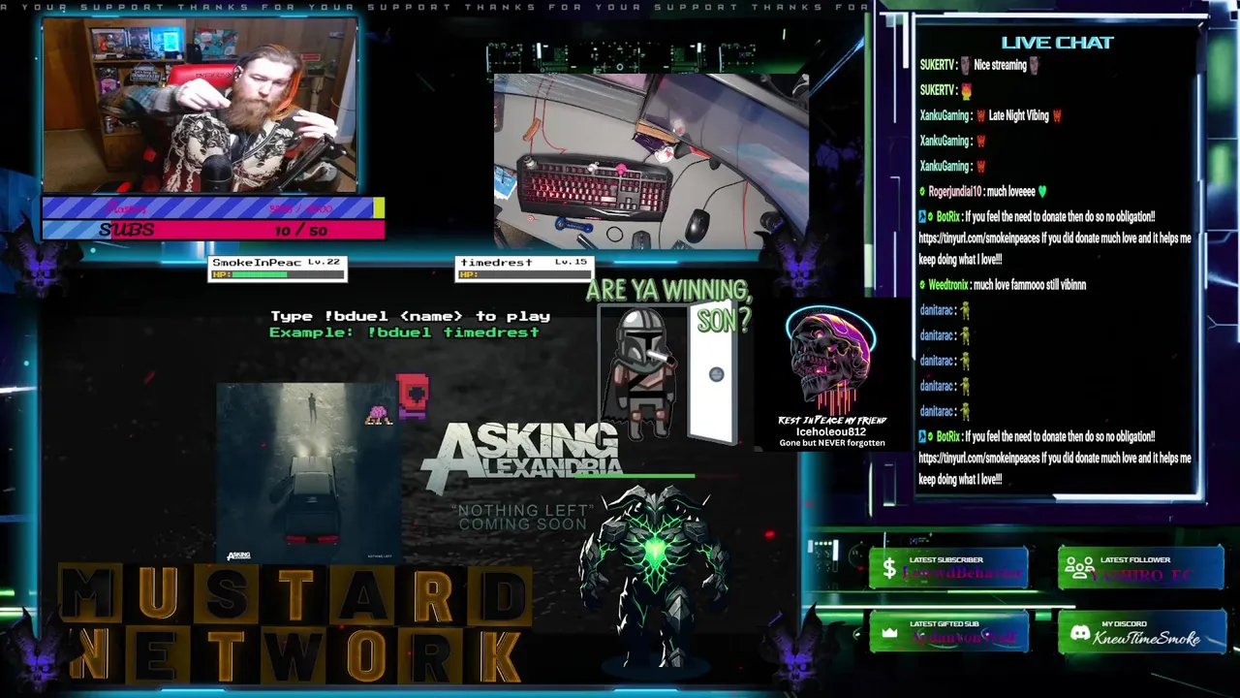Screen dimensions: 1240x698
Task: Click the 'MUSTARD' gold block lettering
Action: [296, 595]
